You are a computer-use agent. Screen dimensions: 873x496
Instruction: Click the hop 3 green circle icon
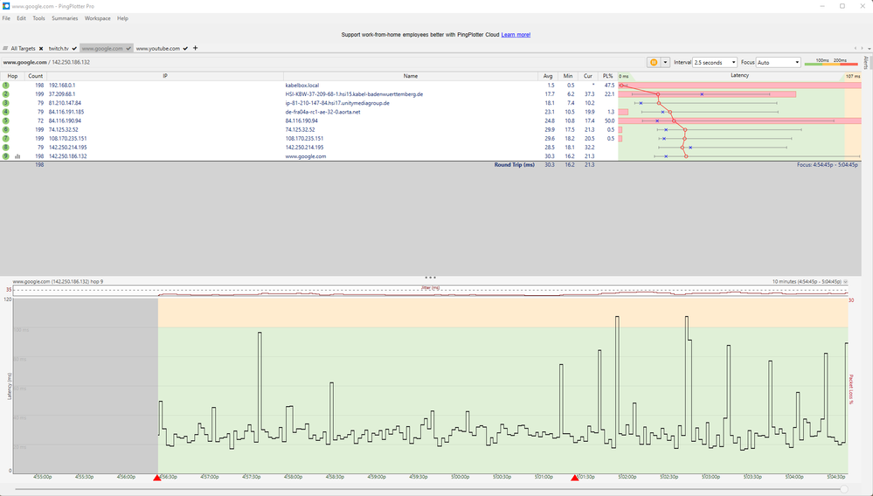click(5, 103)
